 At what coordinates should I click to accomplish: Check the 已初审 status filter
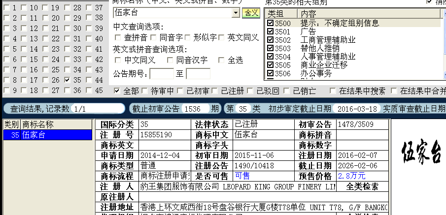click(x=180, y=91)
